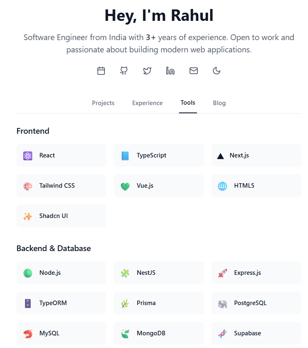Click the React atom icon
The height and width of the screenshot is (348, 308).
click(28, 156)
